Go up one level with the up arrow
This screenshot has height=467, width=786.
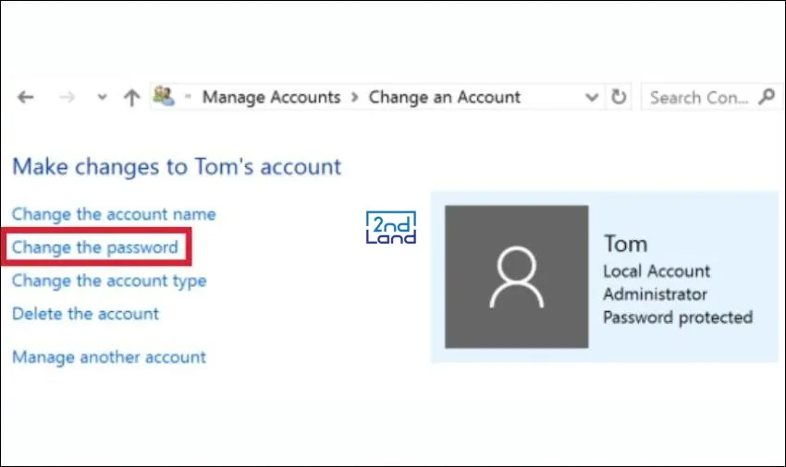tap(132, 97)
